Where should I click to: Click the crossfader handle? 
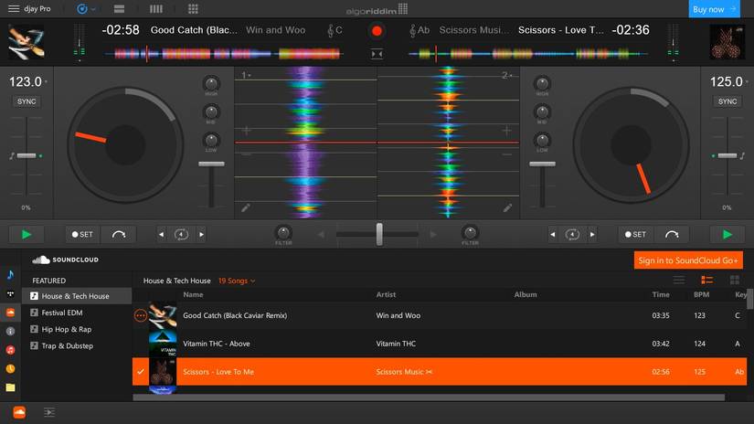tap(379, 234)
